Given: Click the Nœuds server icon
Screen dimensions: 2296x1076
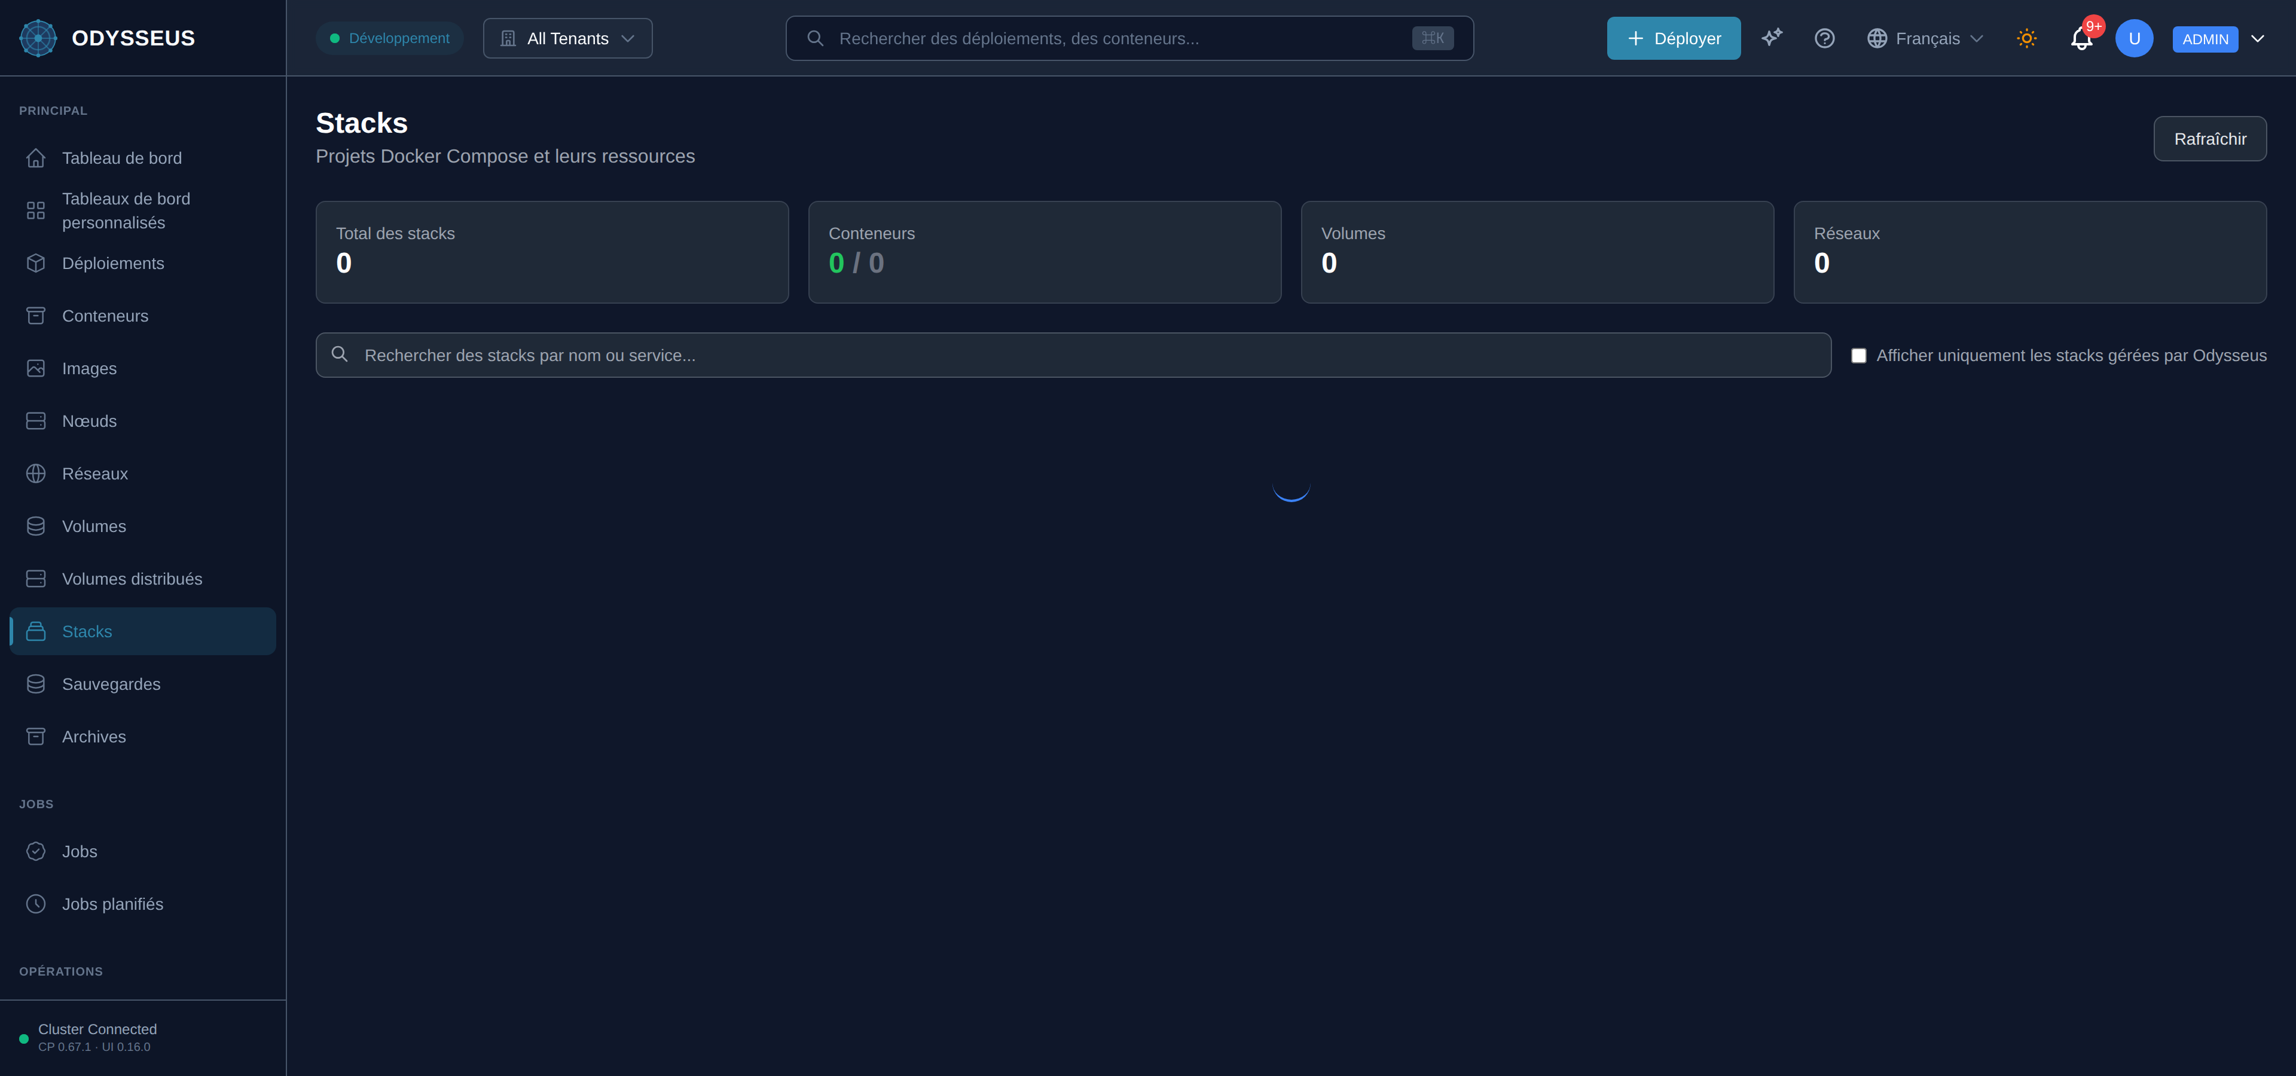Looking at the screenshot, I should coord(36,420).
